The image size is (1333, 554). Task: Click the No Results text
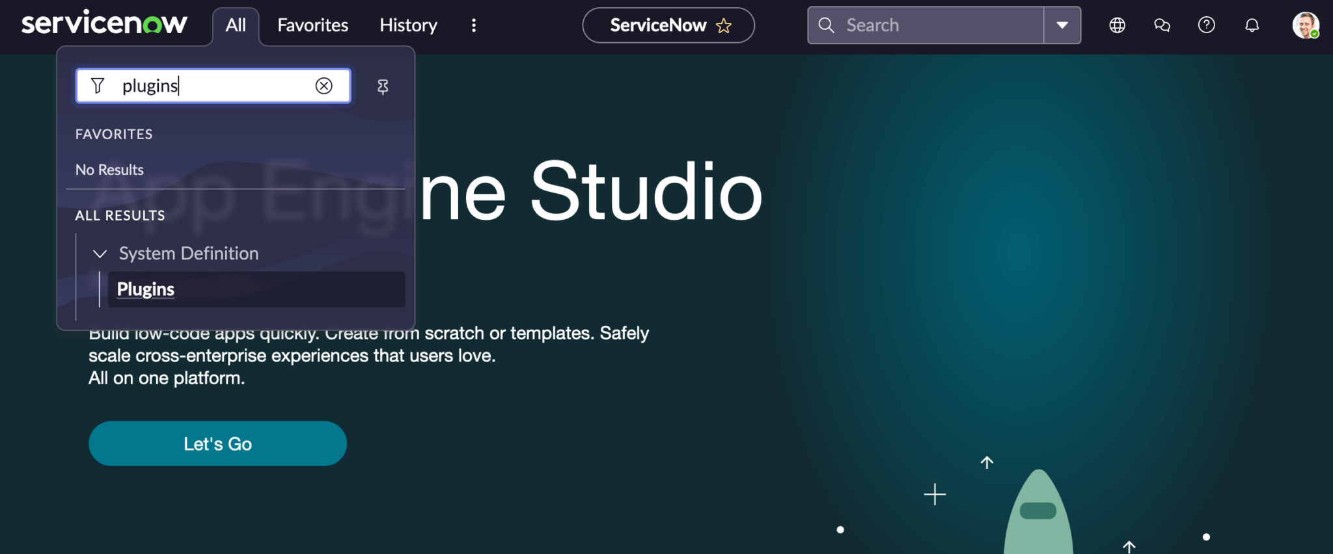pos(109,170)
